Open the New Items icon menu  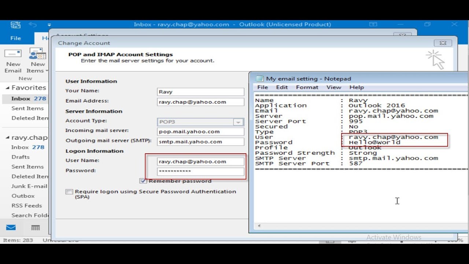click(37, 60)
